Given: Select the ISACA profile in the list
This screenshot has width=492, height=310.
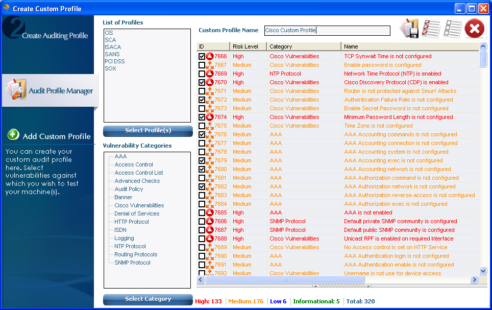Looking at the screenshot, I should [113, 47].
